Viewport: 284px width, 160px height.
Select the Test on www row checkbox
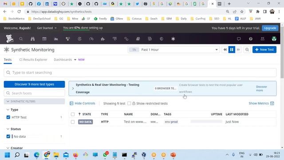pos(73,122)
